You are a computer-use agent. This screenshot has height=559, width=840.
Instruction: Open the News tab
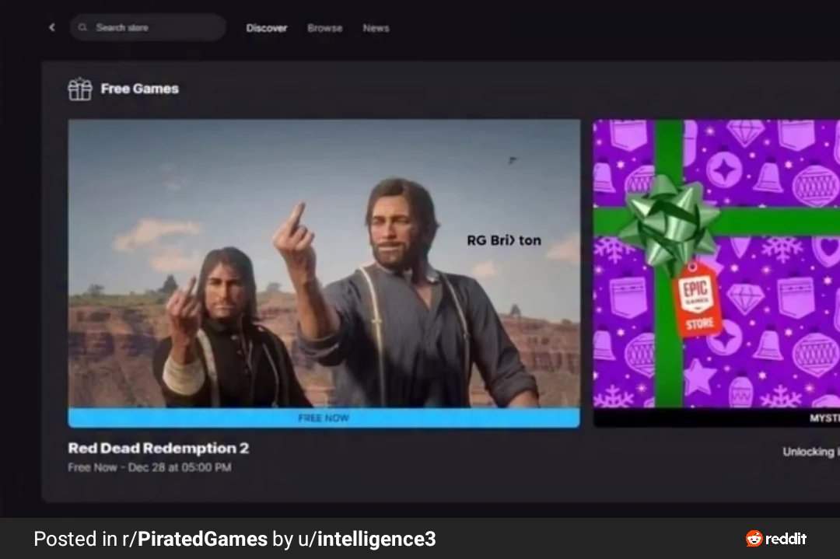376,28
